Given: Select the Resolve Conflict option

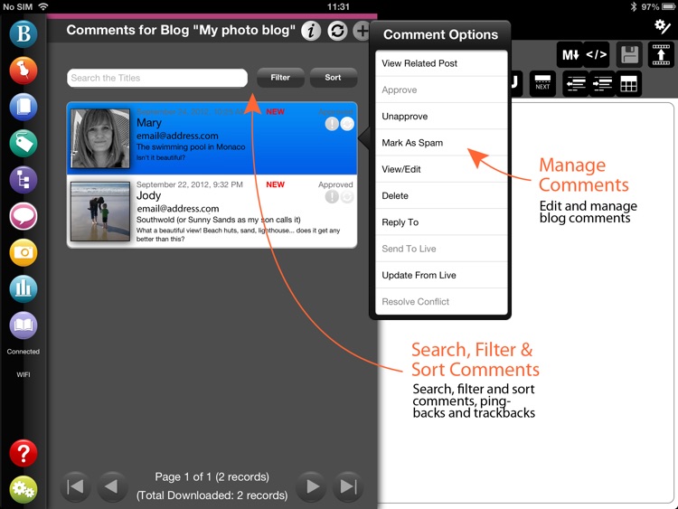Looking at the screenshot, I should (441, 301).
